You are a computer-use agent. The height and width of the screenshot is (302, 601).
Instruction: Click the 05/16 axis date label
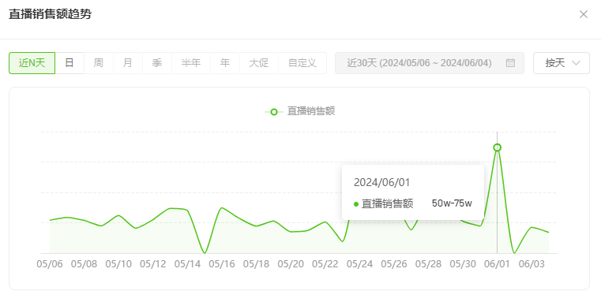click(x=222, y=264)
